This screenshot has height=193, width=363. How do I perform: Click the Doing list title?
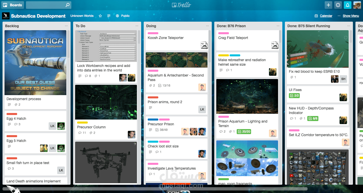[x=151, y=26]
